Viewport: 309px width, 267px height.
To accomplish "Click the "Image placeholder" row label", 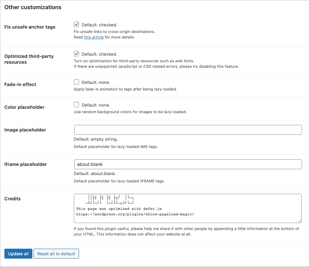I will (x=25, y=130).
